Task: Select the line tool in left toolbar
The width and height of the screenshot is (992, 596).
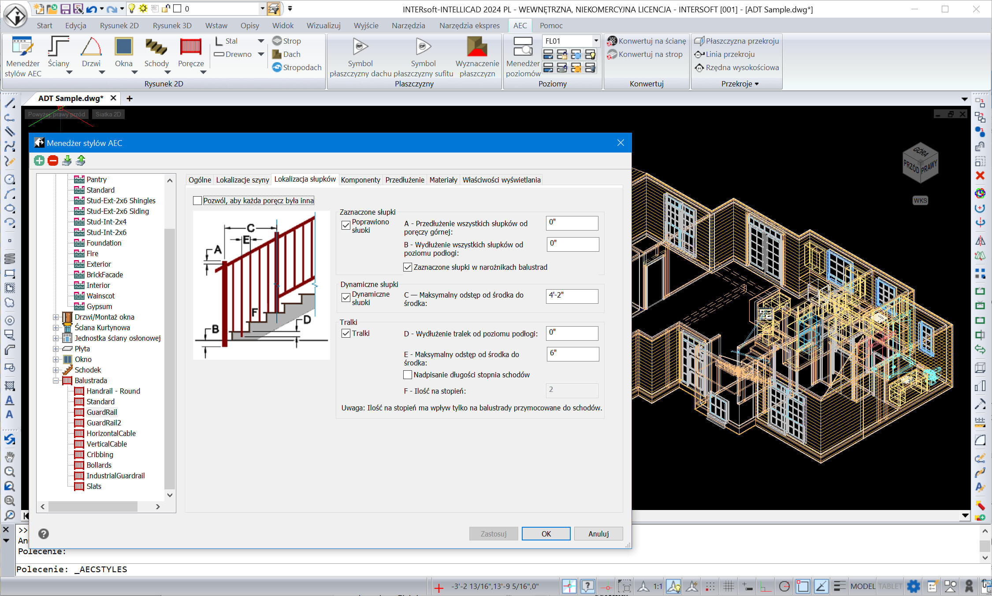Action: pyautogui.click(x=10, y=104)
